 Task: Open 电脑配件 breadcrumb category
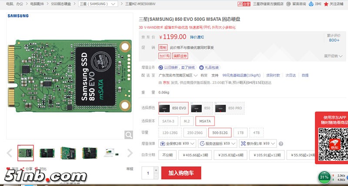(x=37, y=4)
